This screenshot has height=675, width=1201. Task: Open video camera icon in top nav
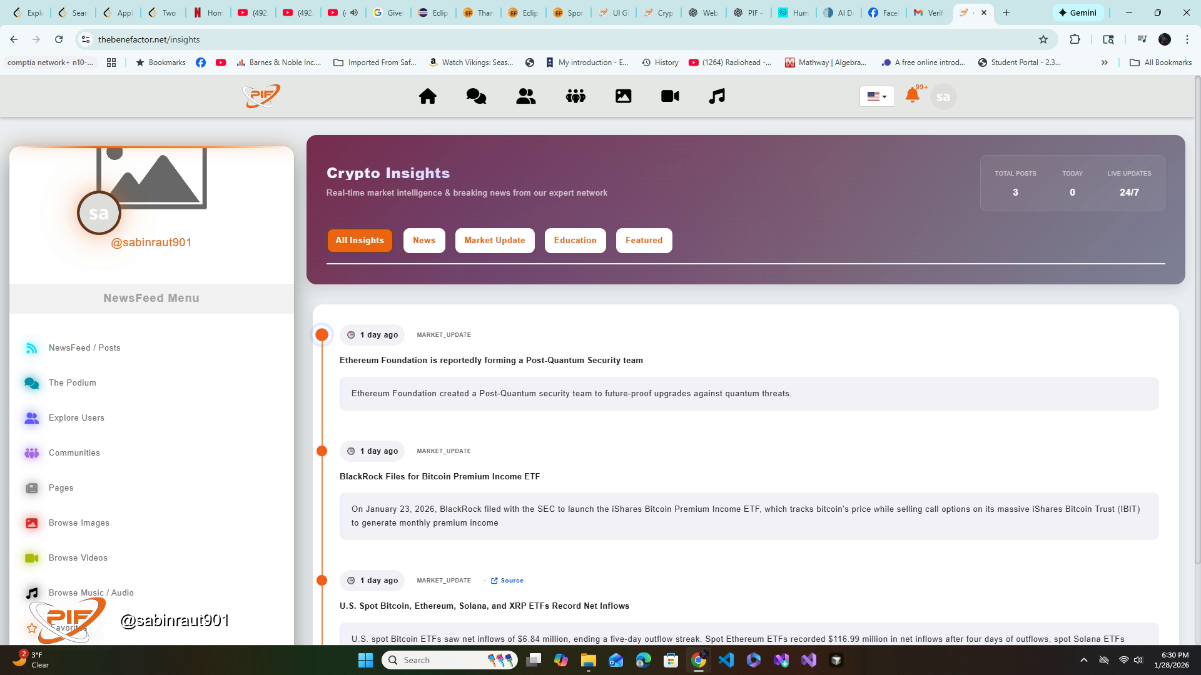tap(670, 96)
